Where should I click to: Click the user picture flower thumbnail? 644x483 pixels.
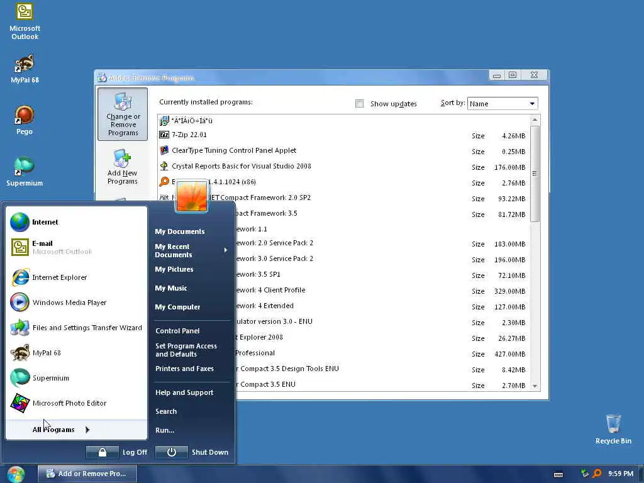click(x=191, y=196)
